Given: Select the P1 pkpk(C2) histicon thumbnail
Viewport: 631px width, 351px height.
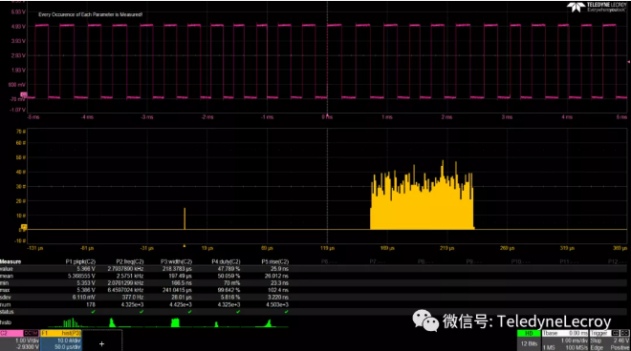Looking at the screenshot, I should tap(71, 322).
